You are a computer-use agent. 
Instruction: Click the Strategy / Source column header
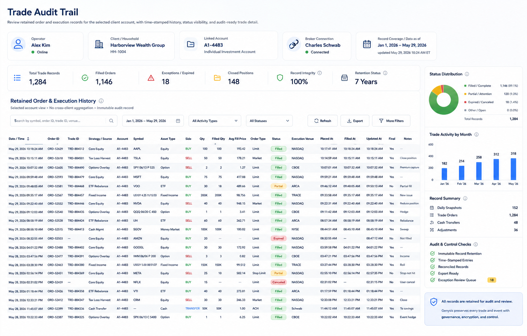[100, 139]
